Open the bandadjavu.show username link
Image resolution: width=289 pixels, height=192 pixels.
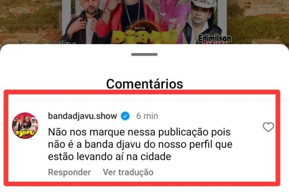82,116
